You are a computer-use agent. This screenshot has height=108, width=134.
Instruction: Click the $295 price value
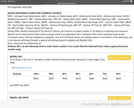(118, 78)
